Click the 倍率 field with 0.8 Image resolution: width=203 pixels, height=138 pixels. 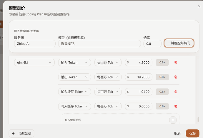152,44
